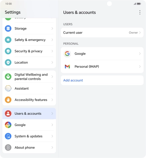
Task: Tap the Digital Wellbeing heart icon
Action: [x=8, y=77]
